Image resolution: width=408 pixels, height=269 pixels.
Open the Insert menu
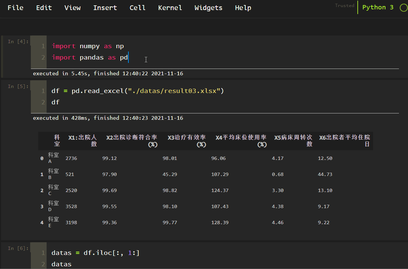[105, 8]
